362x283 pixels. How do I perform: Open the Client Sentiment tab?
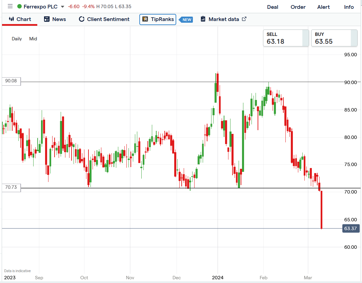click(x=104, y=19)
